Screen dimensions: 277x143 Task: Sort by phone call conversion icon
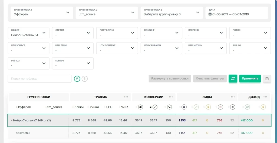click(169, 107)
